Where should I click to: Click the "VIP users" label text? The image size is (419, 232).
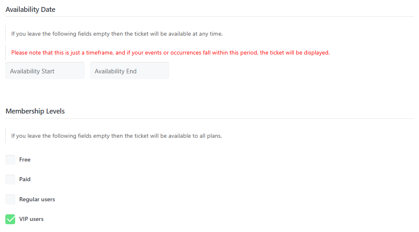[31, 219]
